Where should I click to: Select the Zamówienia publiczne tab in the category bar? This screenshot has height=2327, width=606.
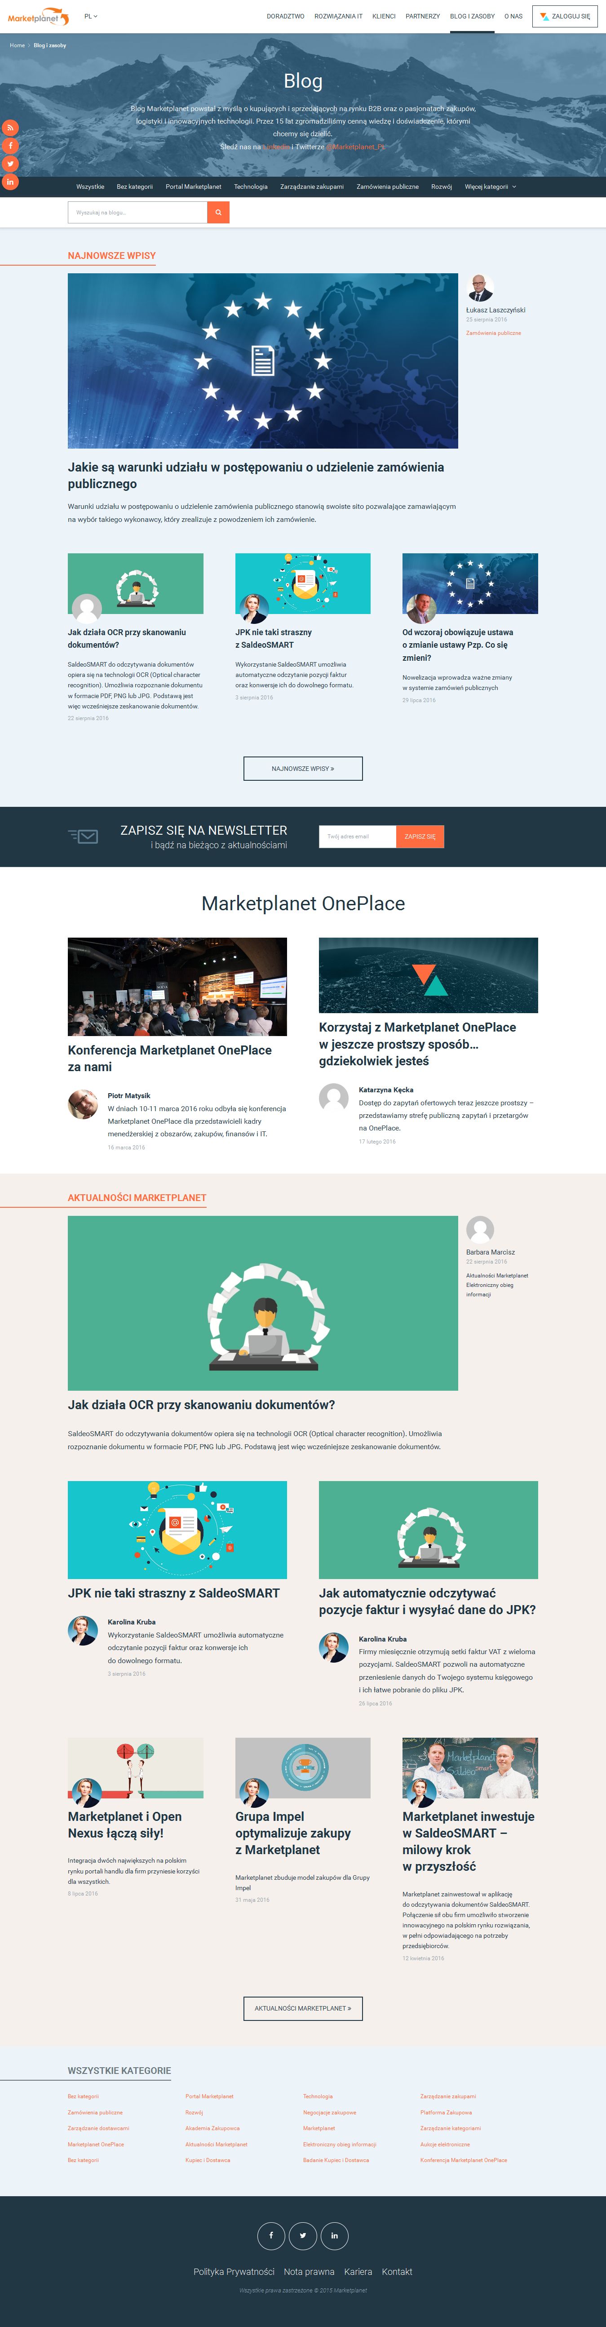click(x=387, y=187)
